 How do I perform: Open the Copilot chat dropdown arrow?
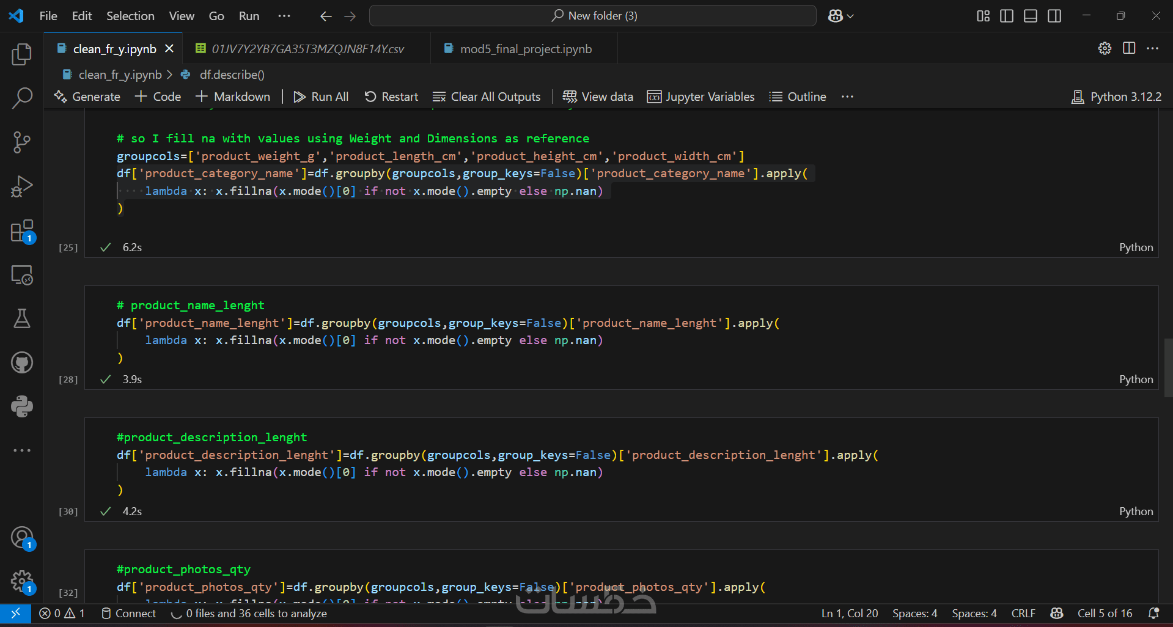coord(850,16)
